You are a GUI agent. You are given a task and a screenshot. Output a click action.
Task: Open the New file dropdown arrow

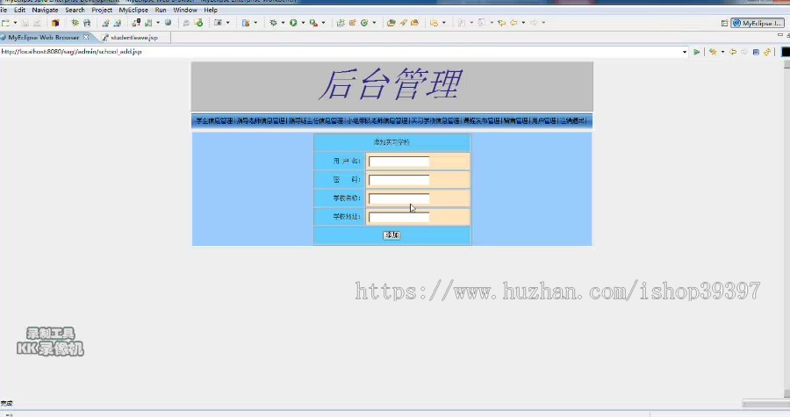[15, 23]
